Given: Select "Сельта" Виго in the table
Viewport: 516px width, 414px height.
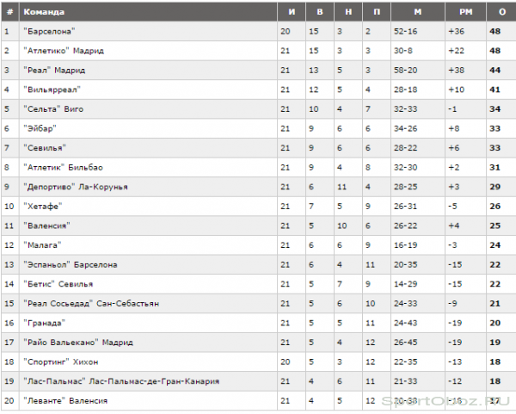Looking at the screenshot, I should point(53,109).
